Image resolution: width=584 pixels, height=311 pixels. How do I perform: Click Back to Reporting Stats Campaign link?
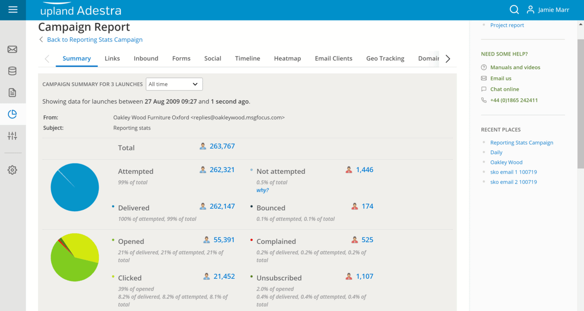[x=94, y=40]
